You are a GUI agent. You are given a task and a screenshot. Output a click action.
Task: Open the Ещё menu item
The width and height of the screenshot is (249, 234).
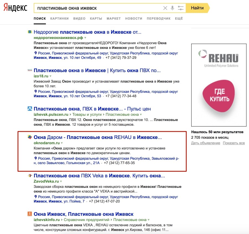tap(179, 19)
